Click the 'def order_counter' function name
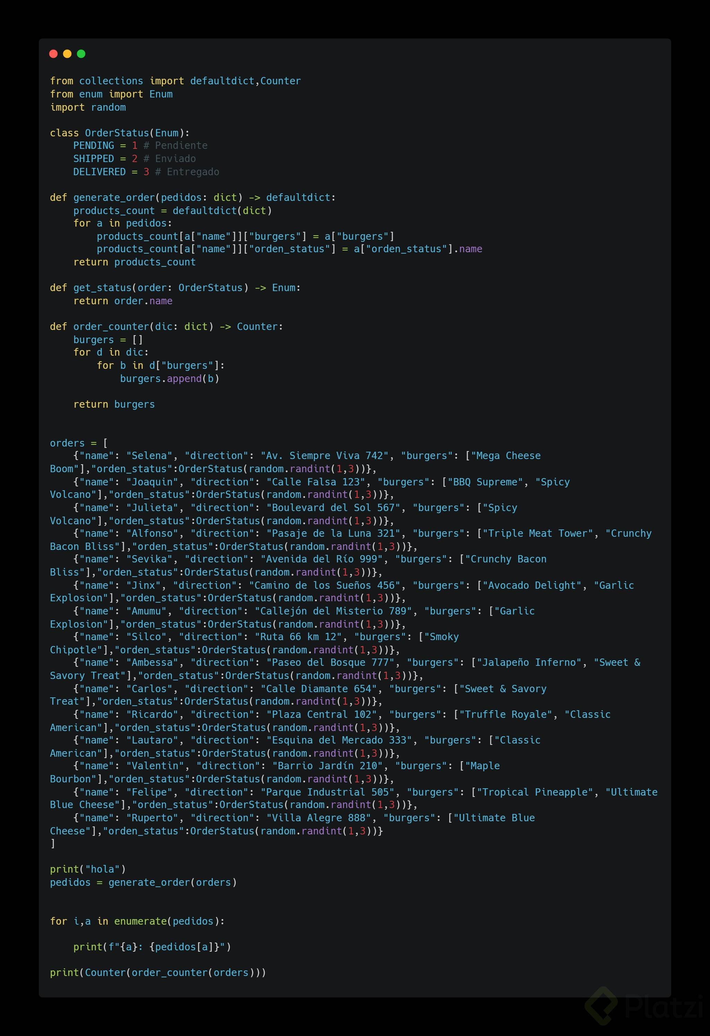Viewport: 710px width, 1036px height. [111, 327]
